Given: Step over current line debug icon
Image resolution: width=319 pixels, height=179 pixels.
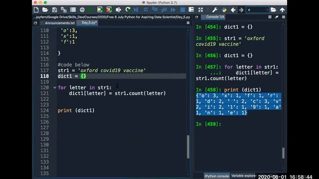Looking at the screenshot, I should (x=146, y=10).
